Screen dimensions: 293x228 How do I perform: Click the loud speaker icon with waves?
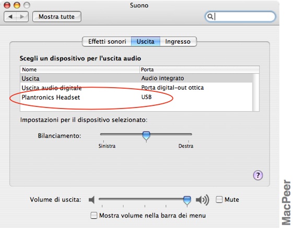pyautogui.click(x=202, y=200)
